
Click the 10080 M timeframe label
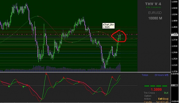click(155, 18)
